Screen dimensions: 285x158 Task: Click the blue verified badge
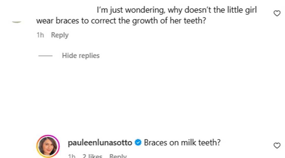coord(138,143)
